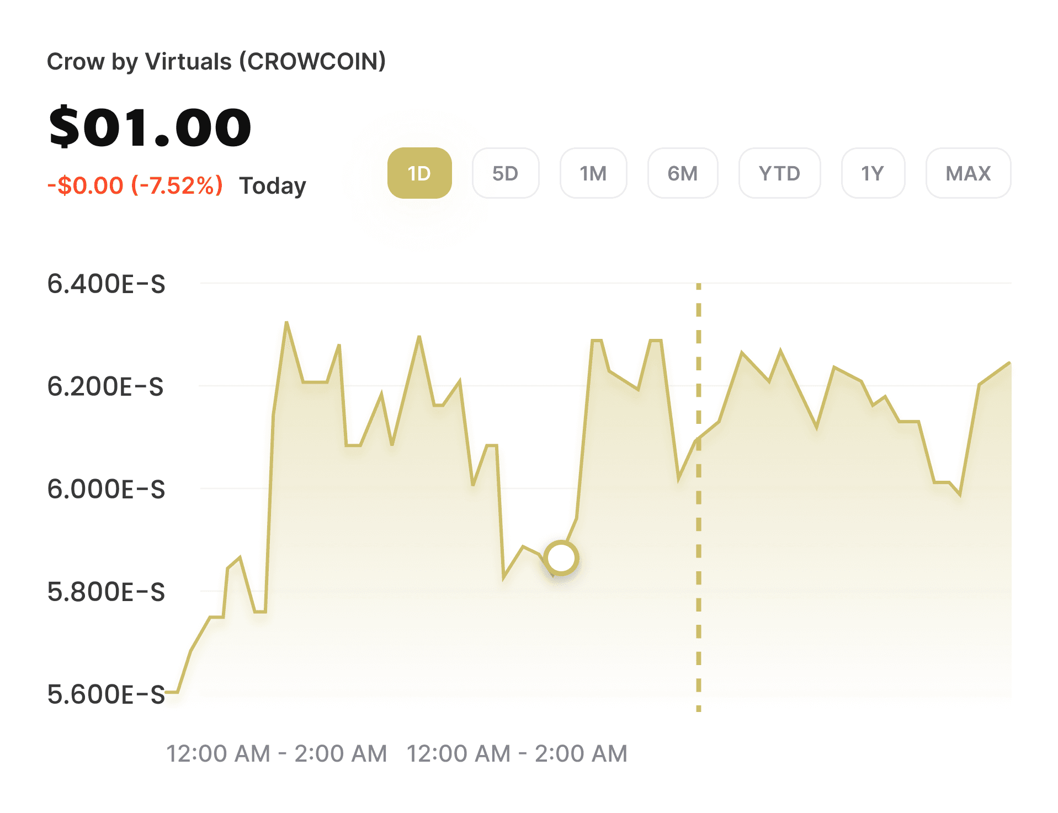
Task: Select the 1D time range
Action: pyautogui.click(x=419, y=173)
